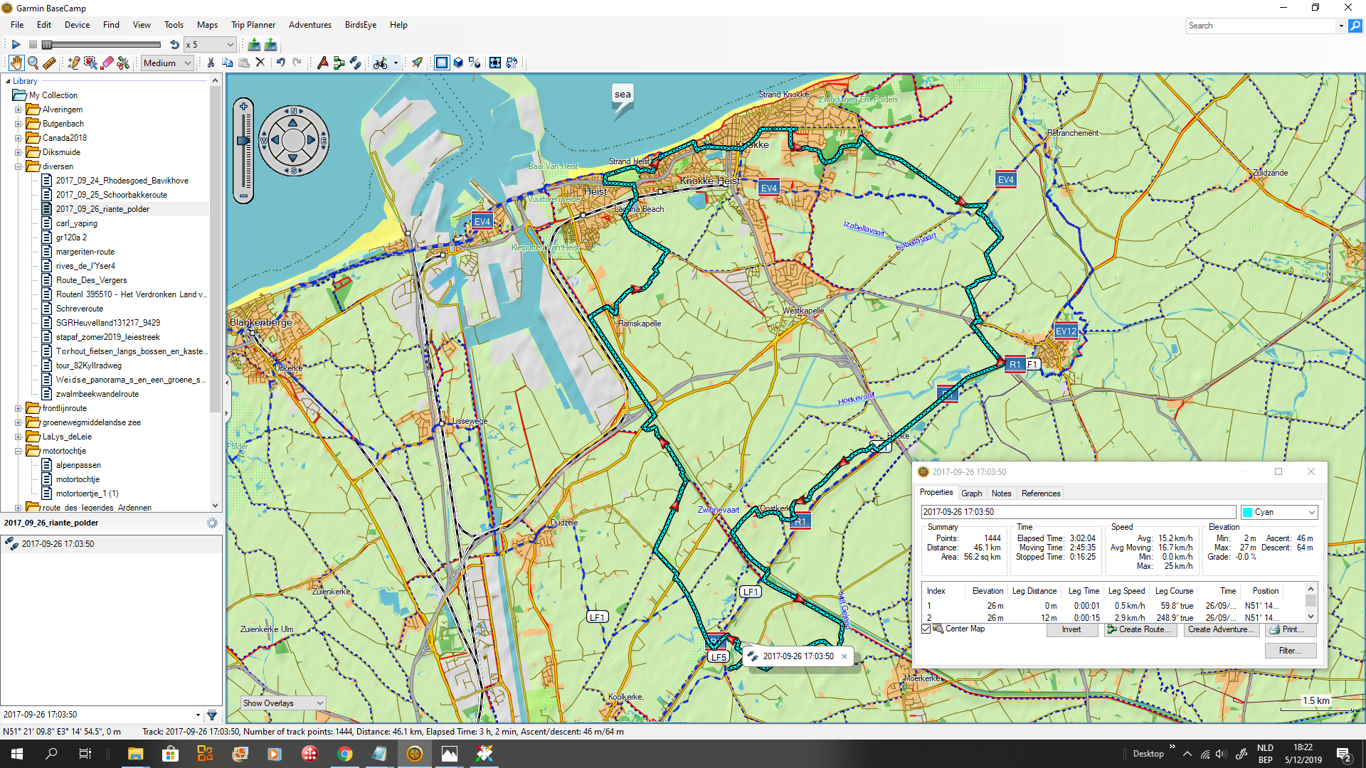Image resolution: width=1366 pixels, height=768 pixels.
Task: Switch to the References tab
Action: pos(1040,494)
